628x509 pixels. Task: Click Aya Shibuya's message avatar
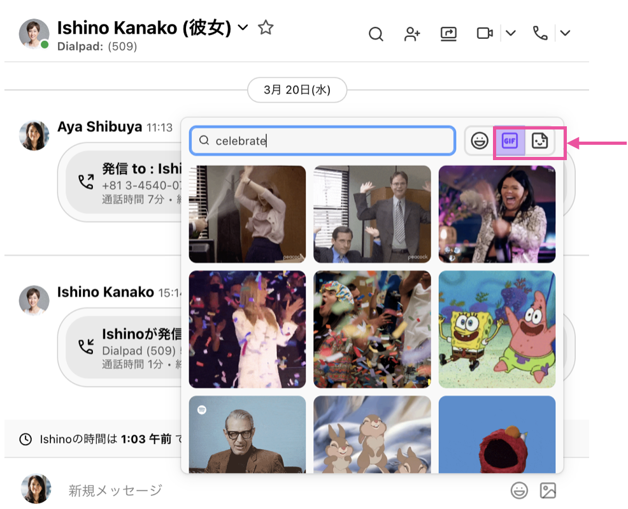(x=34, y=136)
